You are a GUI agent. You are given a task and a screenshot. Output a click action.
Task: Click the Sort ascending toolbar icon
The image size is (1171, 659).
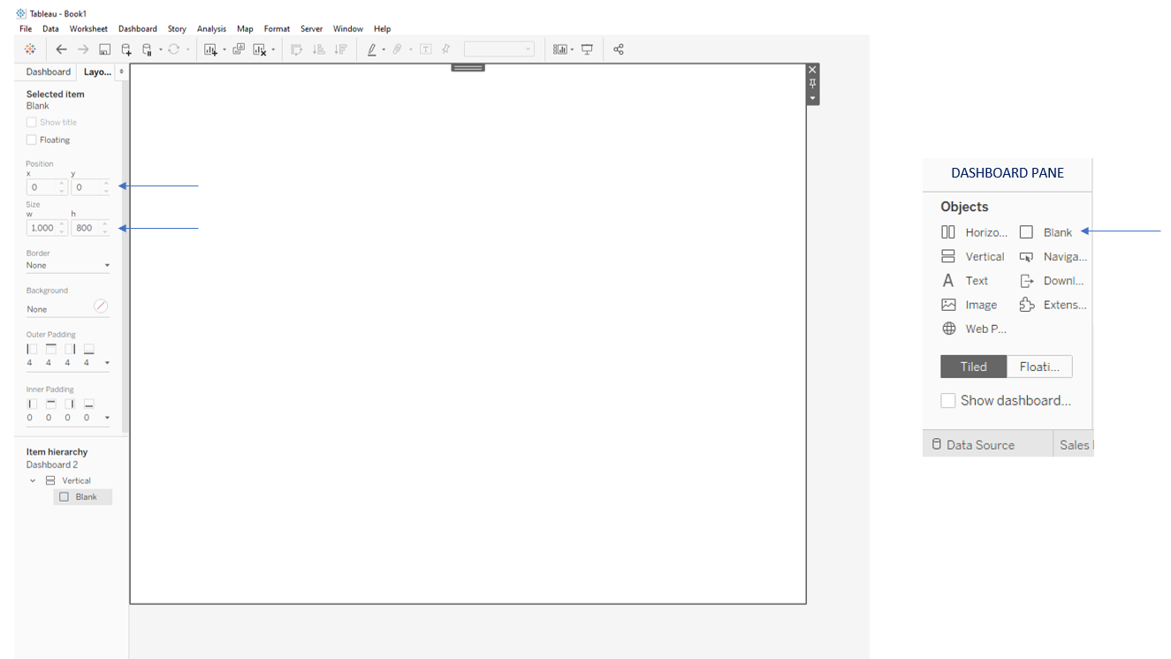[x=319, y=49]
